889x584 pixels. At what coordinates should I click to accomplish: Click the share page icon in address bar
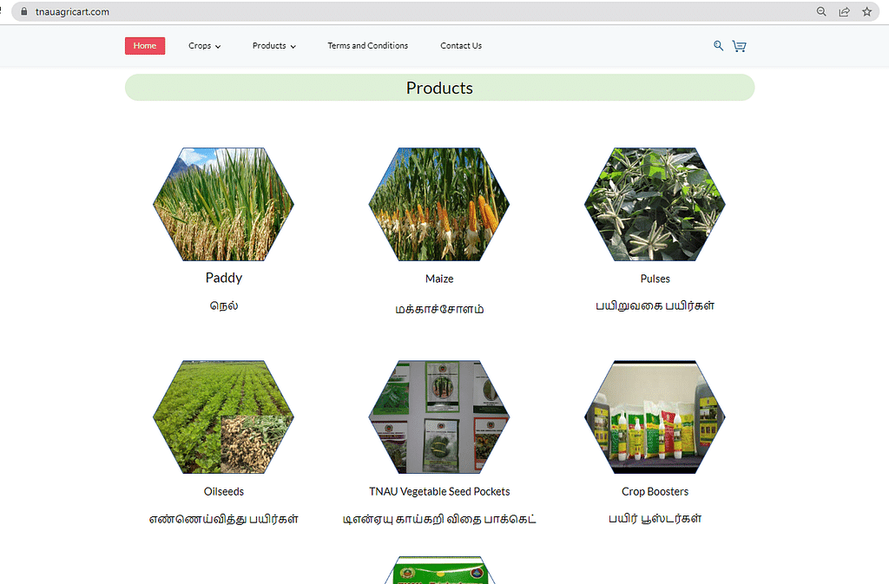click(844, 11)
